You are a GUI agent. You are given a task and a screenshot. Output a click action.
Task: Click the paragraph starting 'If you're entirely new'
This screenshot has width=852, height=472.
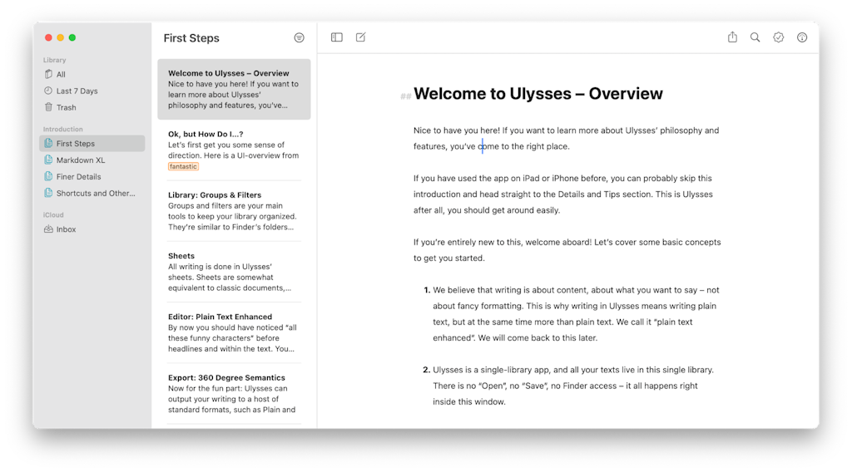tap(567, 250)
